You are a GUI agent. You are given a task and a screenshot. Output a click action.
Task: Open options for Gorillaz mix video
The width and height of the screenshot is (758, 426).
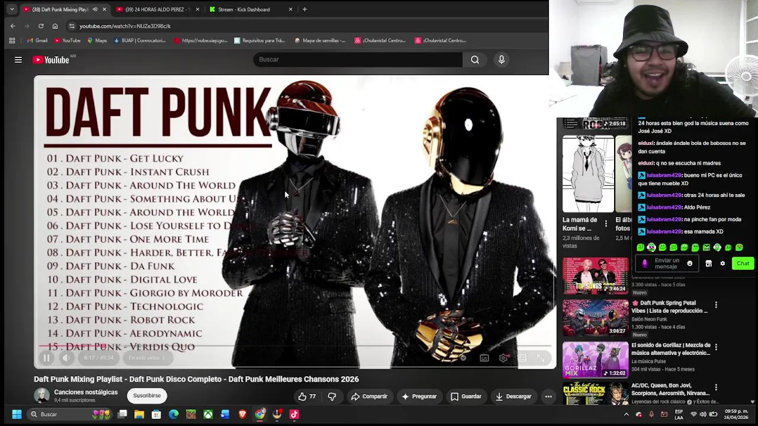click(716, 347)
